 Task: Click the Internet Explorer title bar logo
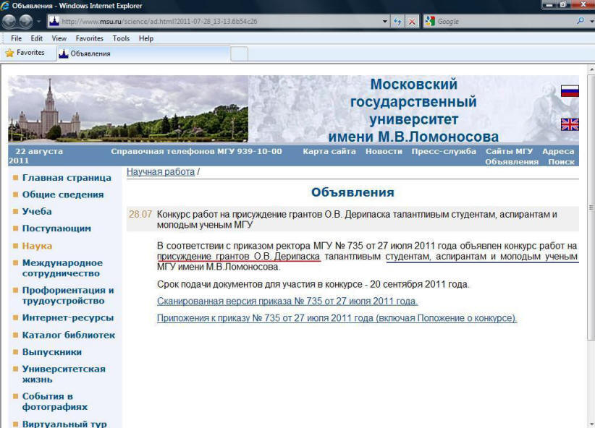coord(5,6)
